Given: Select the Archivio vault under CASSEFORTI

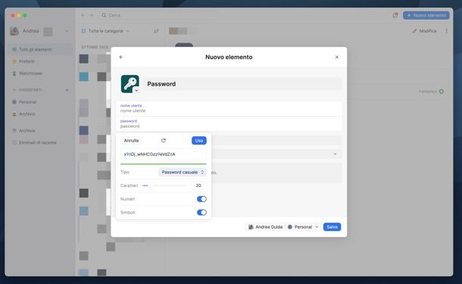Looking at the screenshot, I should 39,114.
